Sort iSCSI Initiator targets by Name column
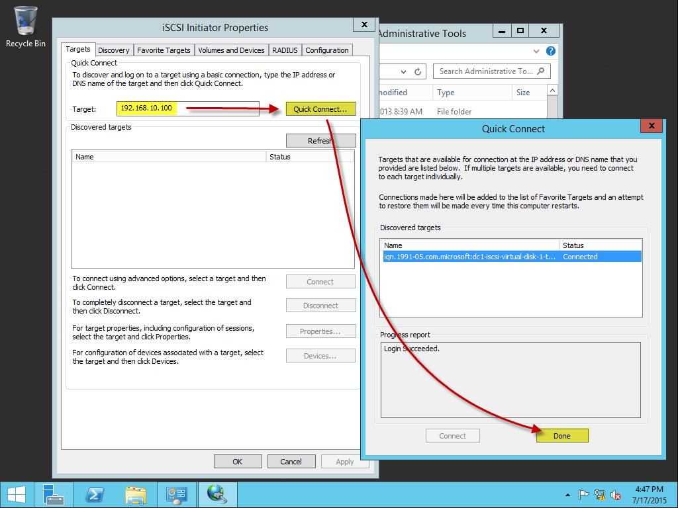The width and height of the screenshot is (678, 508). tap(169, 156)
